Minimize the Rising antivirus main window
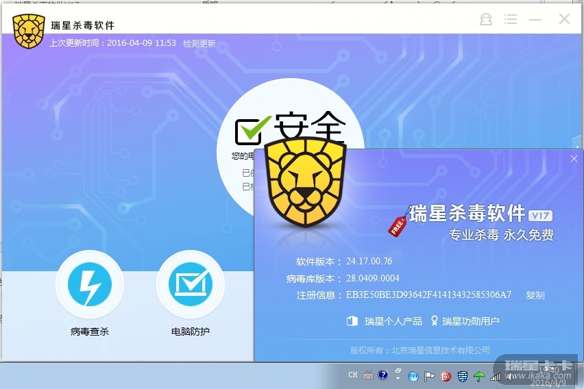The height and width of the screenshot is (389, 584). (535, 19)
